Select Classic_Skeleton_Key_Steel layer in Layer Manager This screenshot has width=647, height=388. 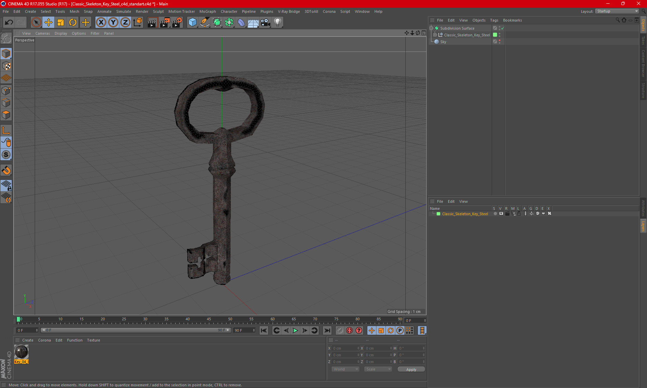pyautogui.click(x=465, y=214)
